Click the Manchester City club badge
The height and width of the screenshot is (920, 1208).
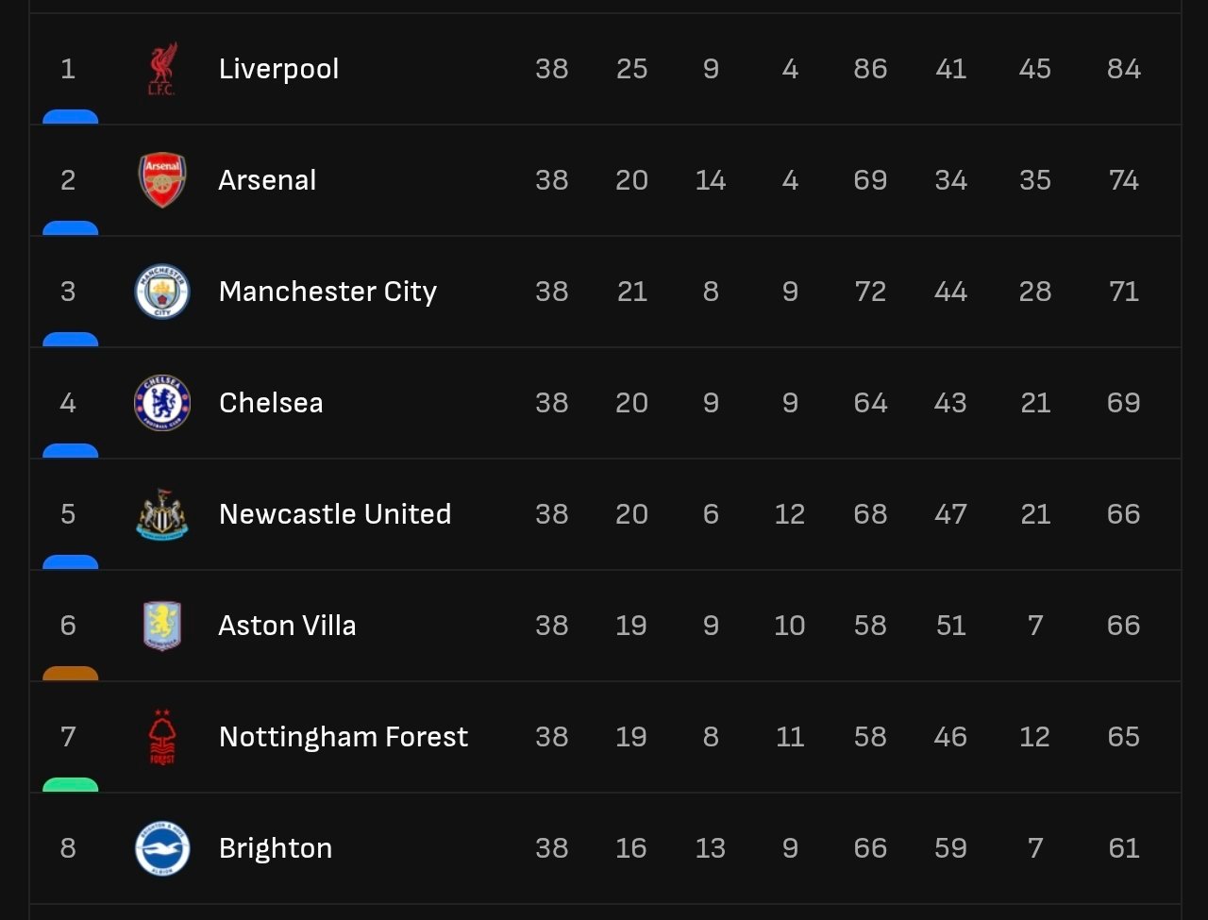(x=162, y=292)
